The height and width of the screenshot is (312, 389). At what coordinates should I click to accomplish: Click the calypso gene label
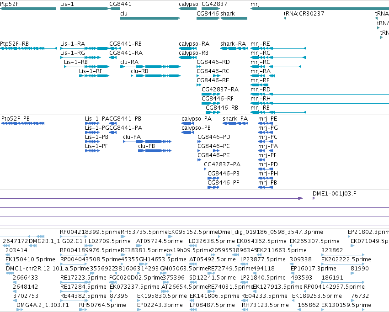pos(188,4)
